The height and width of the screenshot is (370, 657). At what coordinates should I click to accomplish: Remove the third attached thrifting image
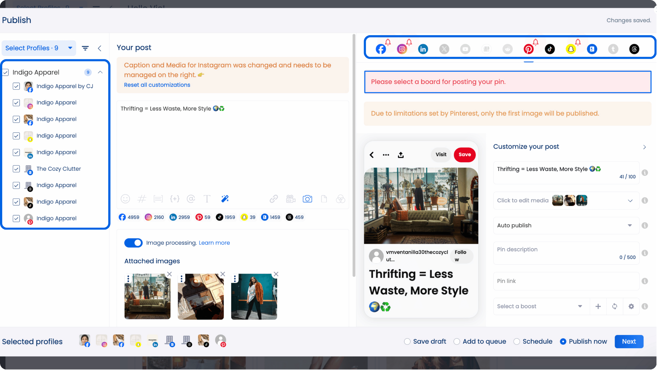coord(276,274)
